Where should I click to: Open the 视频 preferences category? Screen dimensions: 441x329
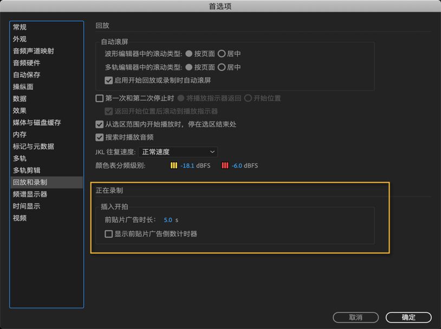[x=18, y=218]
